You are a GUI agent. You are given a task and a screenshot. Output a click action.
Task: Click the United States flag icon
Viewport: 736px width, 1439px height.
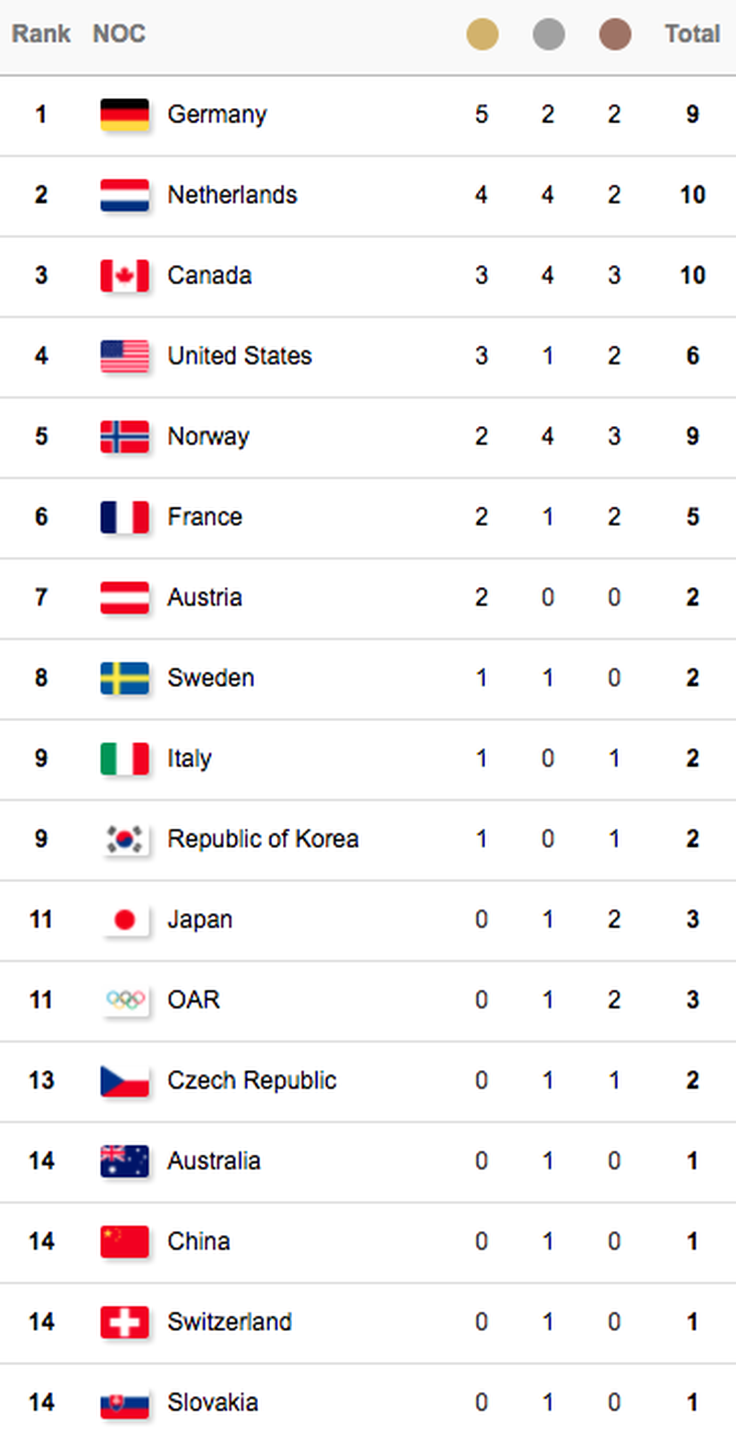(x=125, y=356)
